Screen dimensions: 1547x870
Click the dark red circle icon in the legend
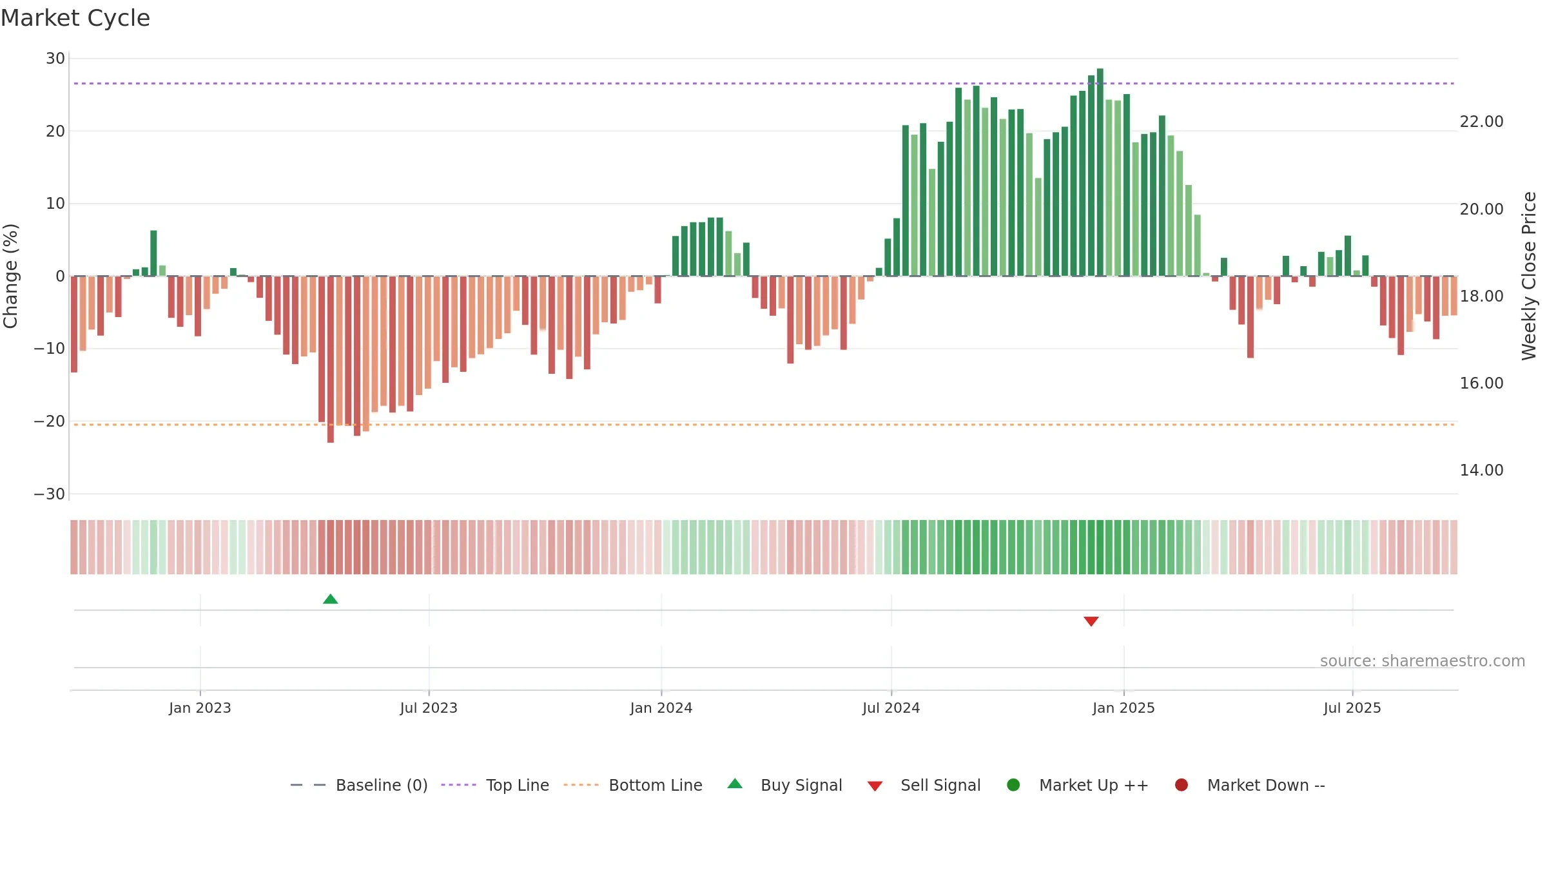(x=1182, y=785)
